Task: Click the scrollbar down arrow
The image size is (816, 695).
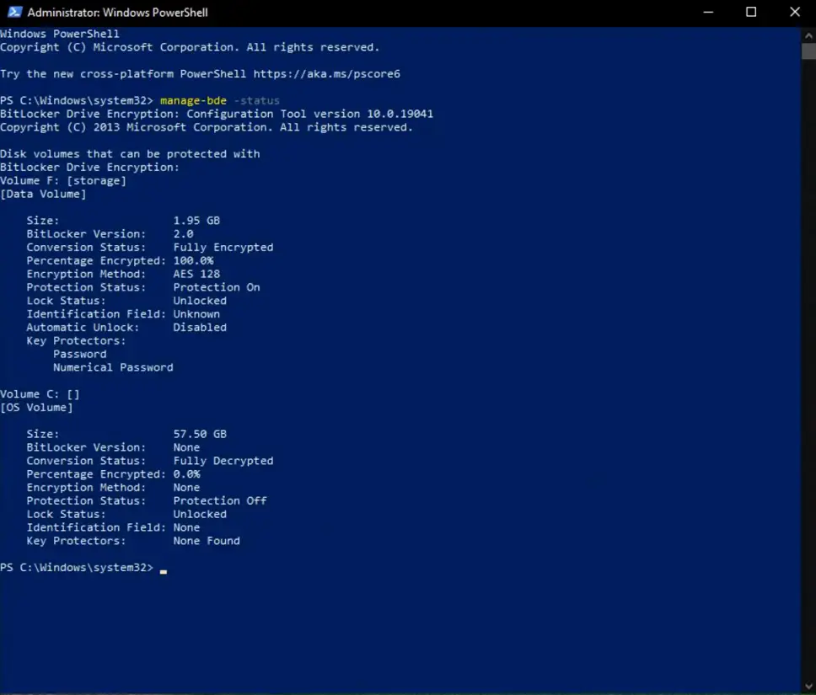Action: tap(808, 687)
